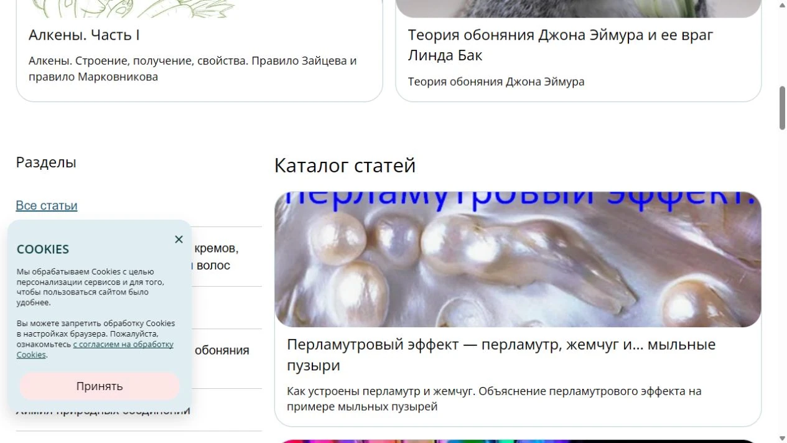Click the Каталог статей heading
This screenshot has height=443, width=787.
click(x=345, y=166)
